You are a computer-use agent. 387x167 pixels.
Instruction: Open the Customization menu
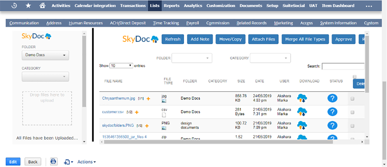click(221, 6)
